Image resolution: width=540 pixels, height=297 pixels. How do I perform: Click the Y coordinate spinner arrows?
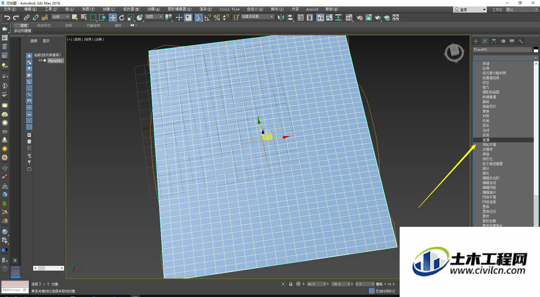(349, 284)
